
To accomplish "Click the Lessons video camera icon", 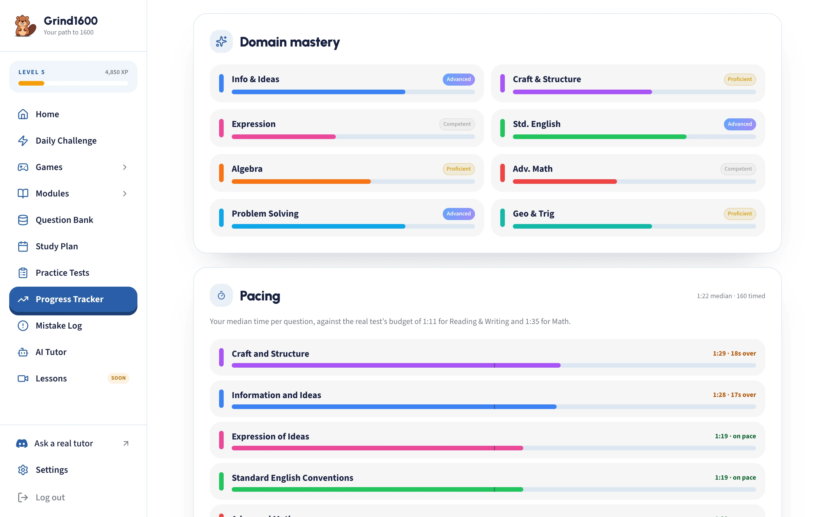I will (23, 379).
